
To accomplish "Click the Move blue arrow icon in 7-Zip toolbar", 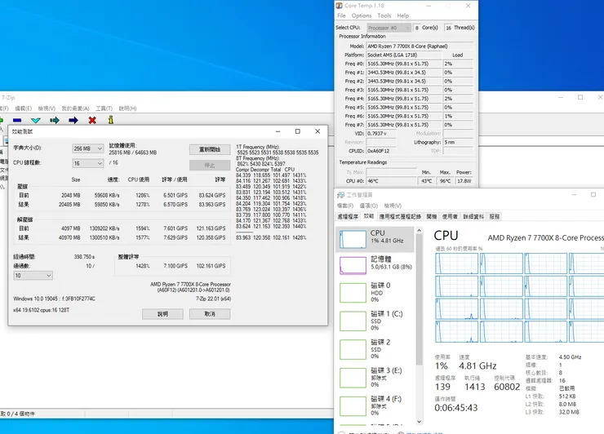I will [x=73, y=120].
